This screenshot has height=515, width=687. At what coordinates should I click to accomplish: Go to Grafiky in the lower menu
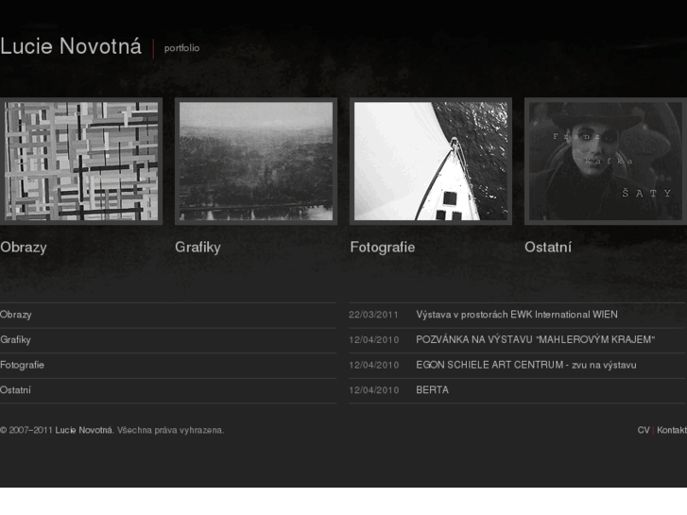tap(16, 339)
